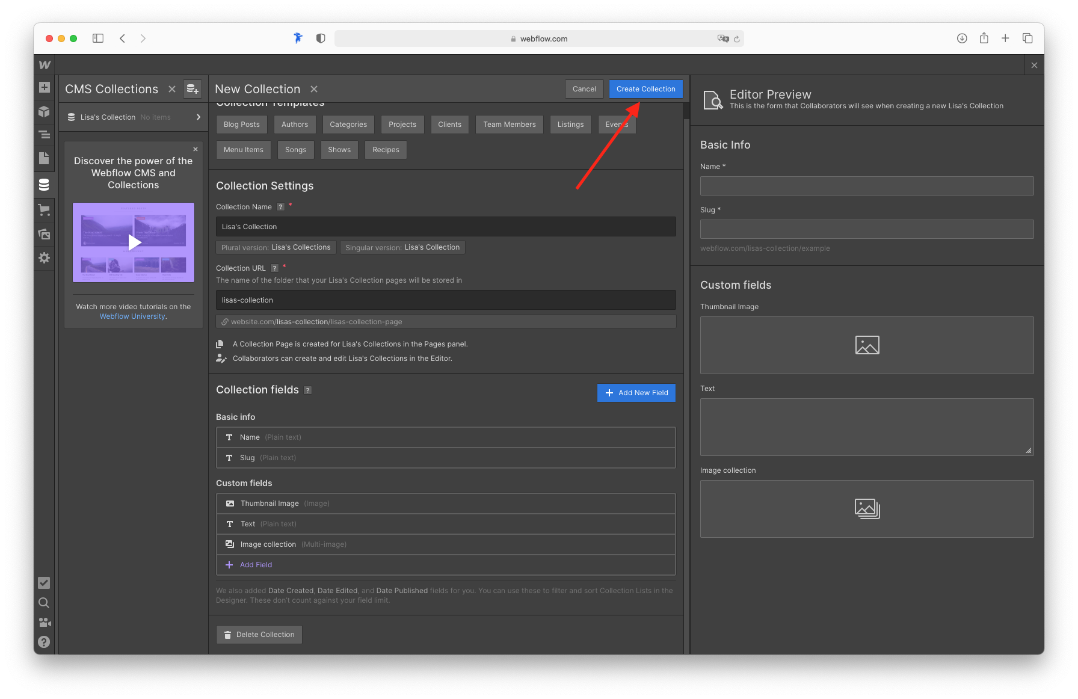
Task: Open the Webflow University link
Action: point(132,316)
